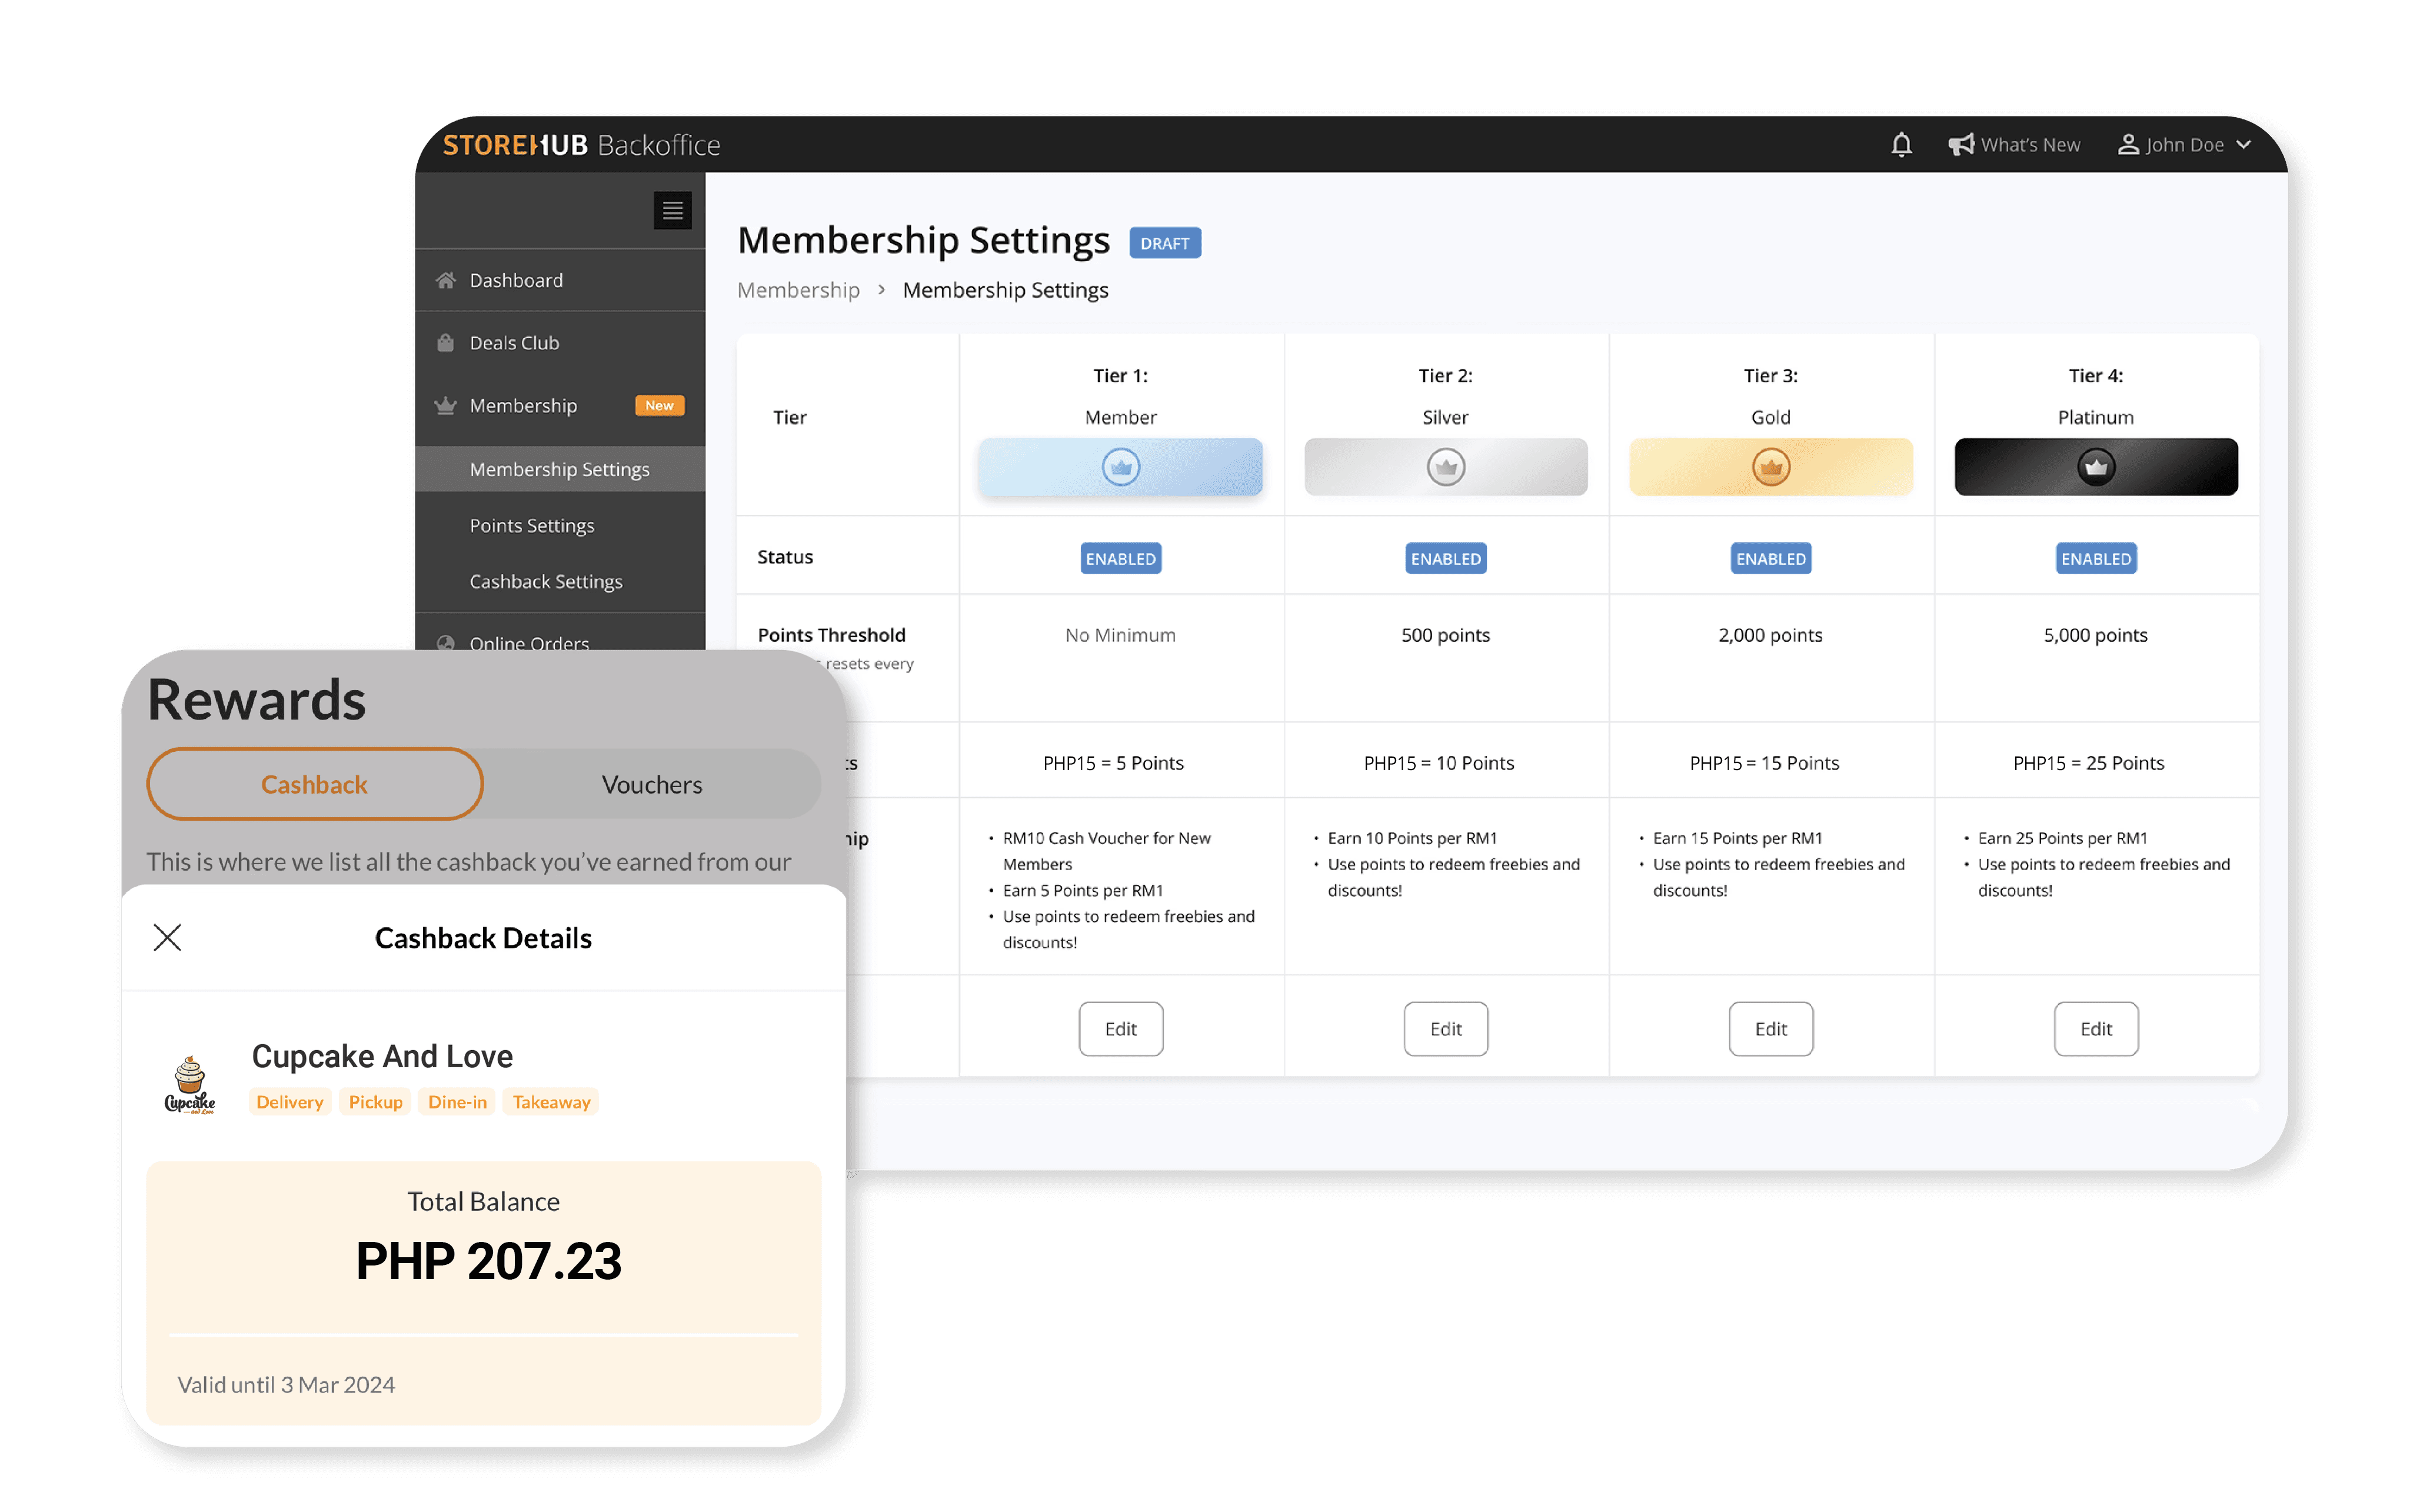Switch to the Cashback tab
This screenshot has width=2410, height=1512.
point(314,785)
